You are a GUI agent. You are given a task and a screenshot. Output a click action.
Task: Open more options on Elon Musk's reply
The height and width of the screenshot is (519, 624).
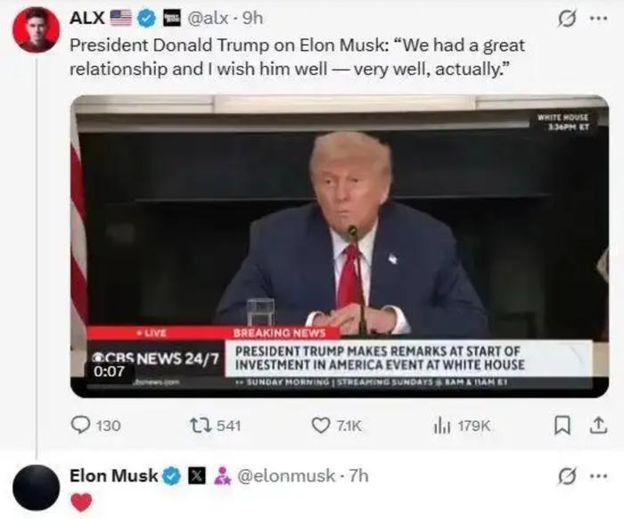point(599,476)
